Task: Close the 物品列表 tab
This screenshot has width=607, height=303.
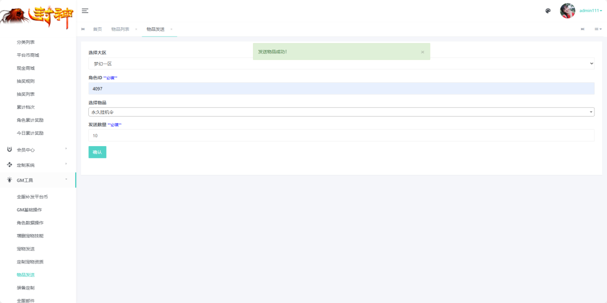Action: point(136,30)
